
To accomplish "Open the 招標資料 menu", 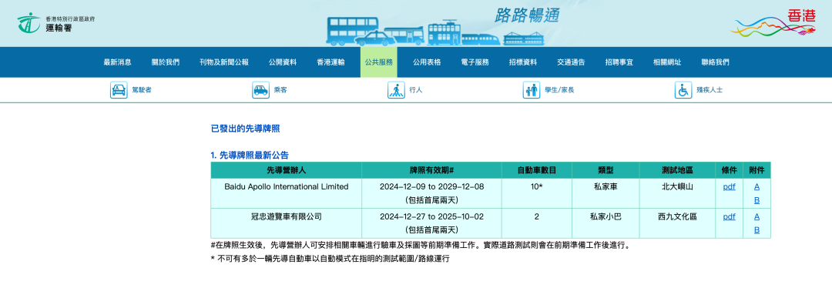I will coord(523,62).
